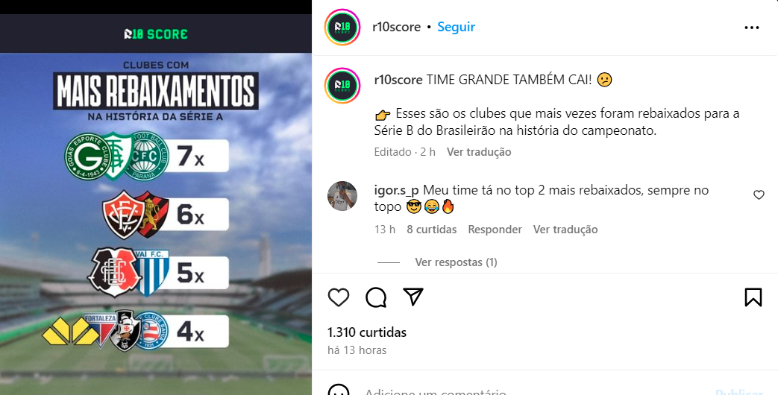Open igor.s_p's profile picture

click(x=342, y=196)
